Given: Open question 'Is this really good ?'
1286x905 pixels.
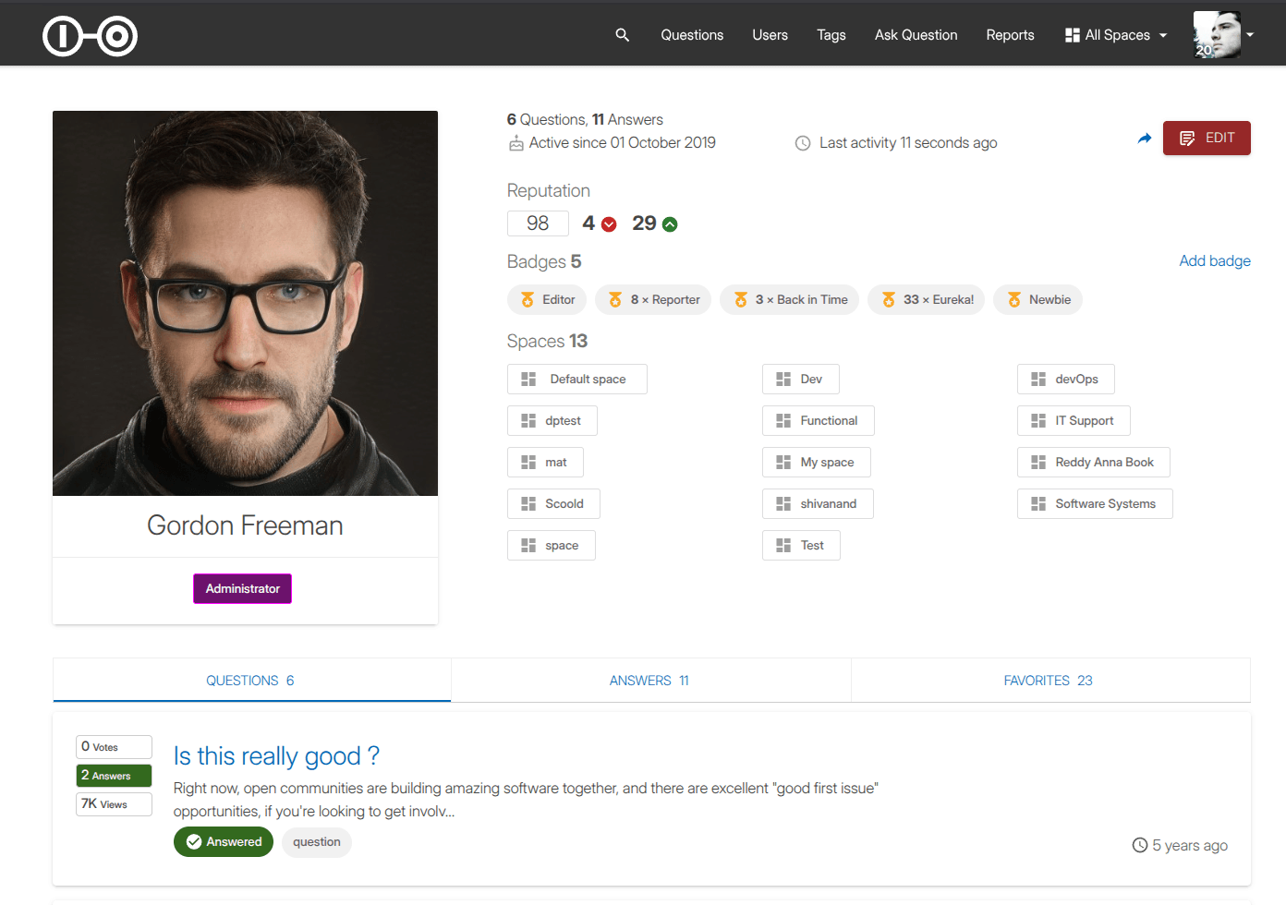Looking at the screenshot, I should pos(276,756).
